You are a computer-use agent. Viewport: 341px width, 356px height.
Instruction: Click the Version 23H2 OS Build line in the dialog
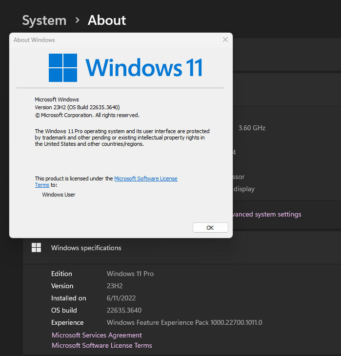[x=77, y=107]
